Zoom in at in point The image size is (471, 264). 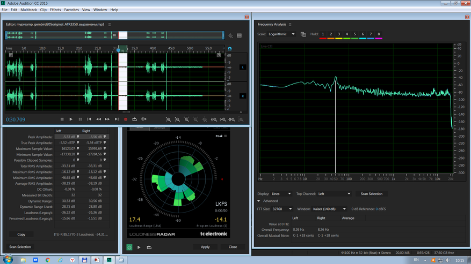click(214, 119)
